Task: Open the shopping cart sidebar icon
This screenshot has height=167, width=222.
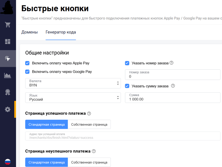Action: pyautogui.click(x=8, y=25)
